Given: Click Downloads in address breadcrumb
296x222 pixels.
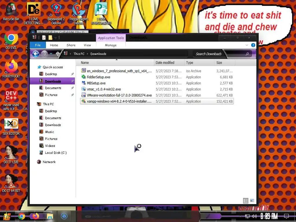Looking at the screenshot, I should (x=98, y=54).
